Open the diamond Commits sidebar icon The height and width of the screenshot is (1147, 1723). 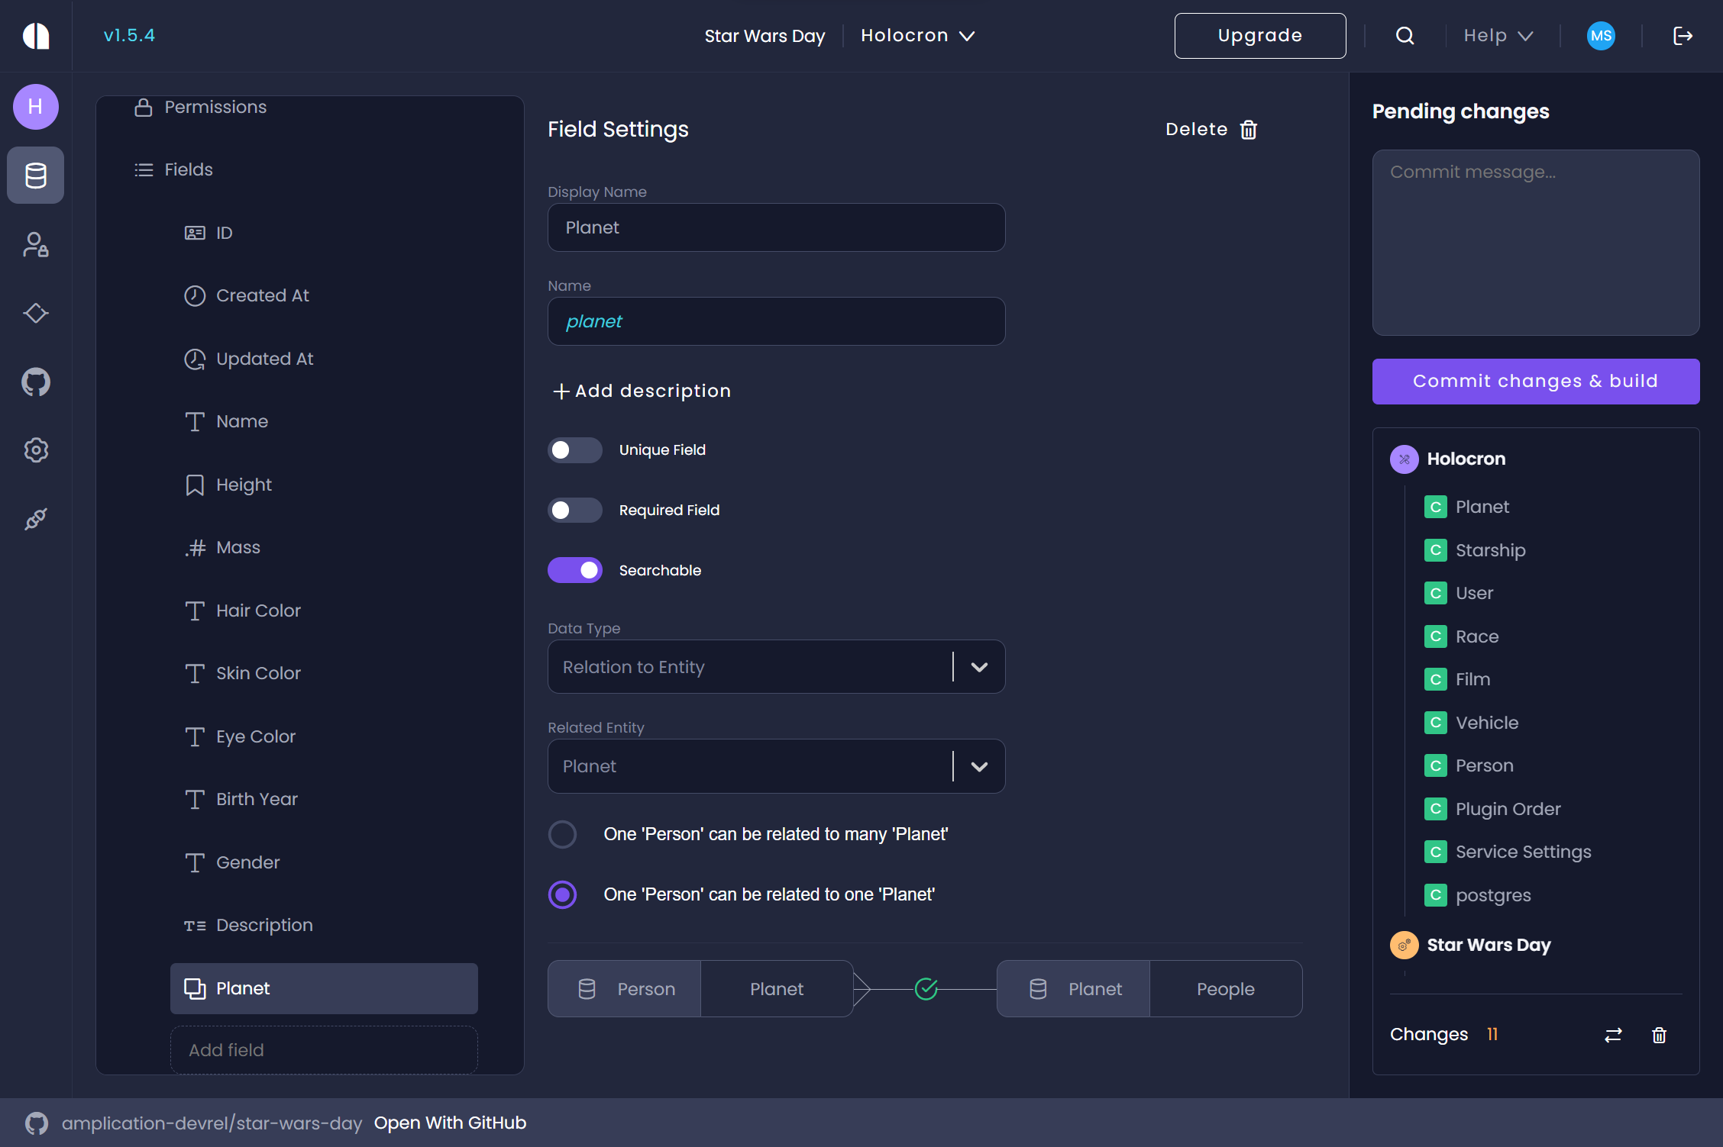36,313
